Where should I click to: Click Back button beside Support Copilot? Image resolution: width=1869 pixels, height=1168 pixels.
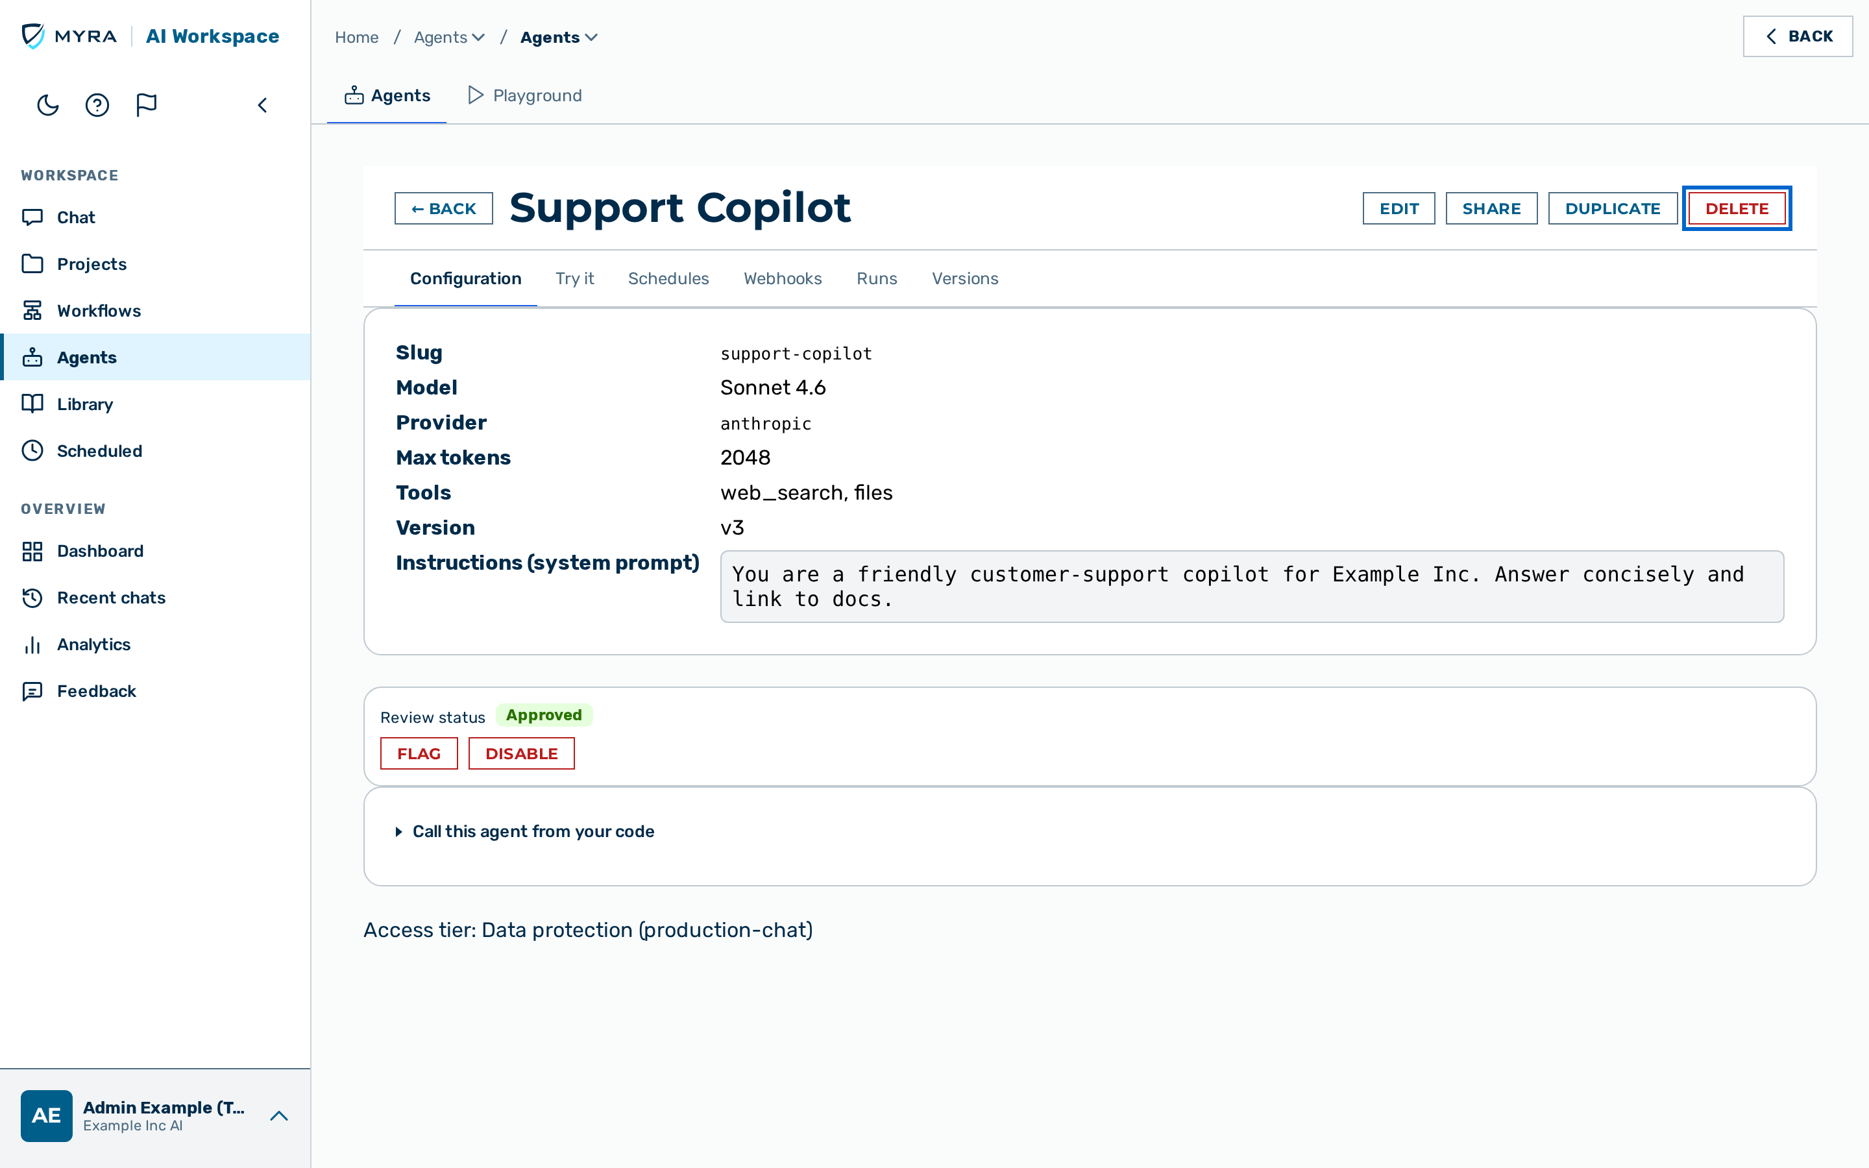coord(443,208)
